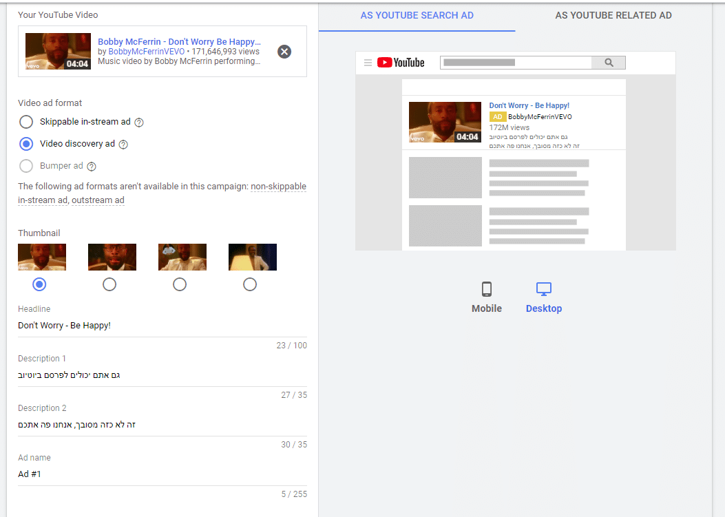Open help for Bumper ad
Viewport: 725px width, 517px height.
(x=92, y=167)
